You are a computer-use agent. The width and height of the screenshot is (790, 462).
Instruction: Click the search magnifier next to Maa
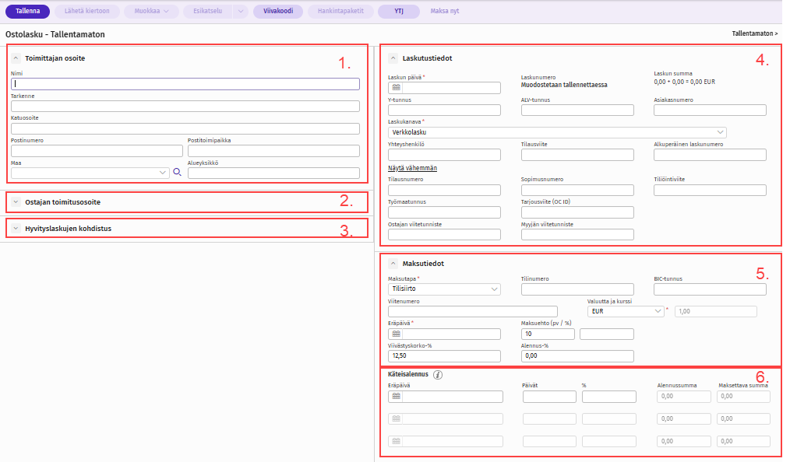pos(178,173)
